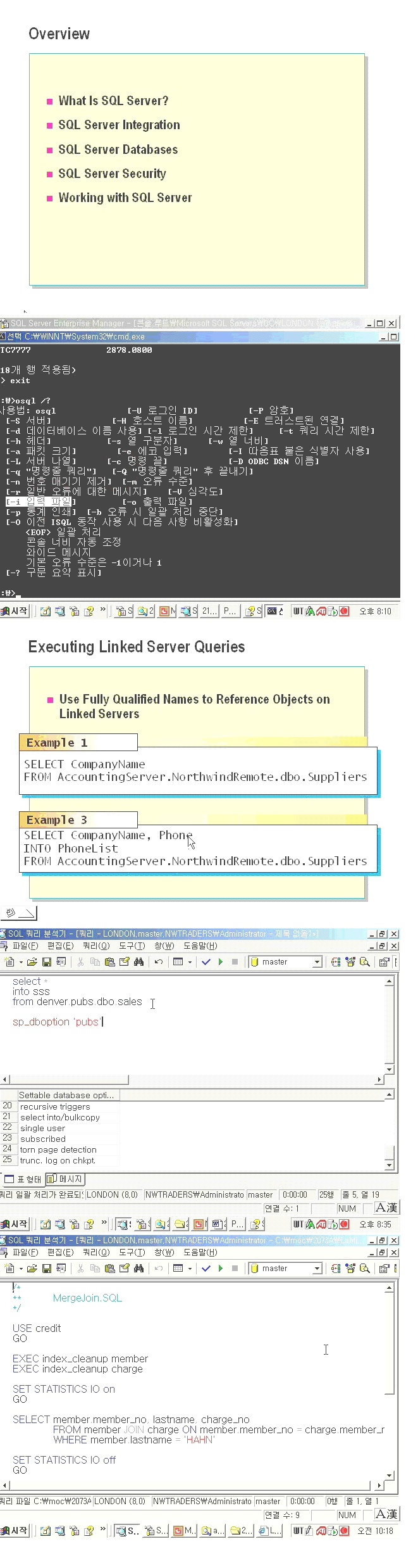
Task: Select the subscribed result row
Action: pos(60,1139)
